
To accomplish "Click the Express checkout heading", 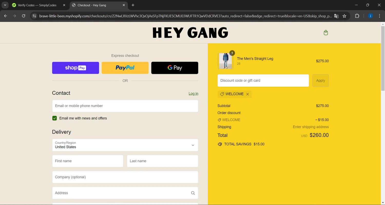I will [x=125, y=55].
